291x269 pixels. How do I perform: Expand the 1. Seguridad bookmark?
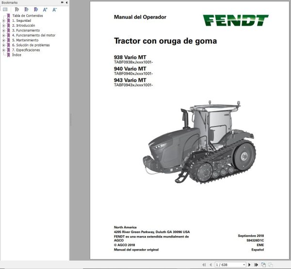point(3,21)
